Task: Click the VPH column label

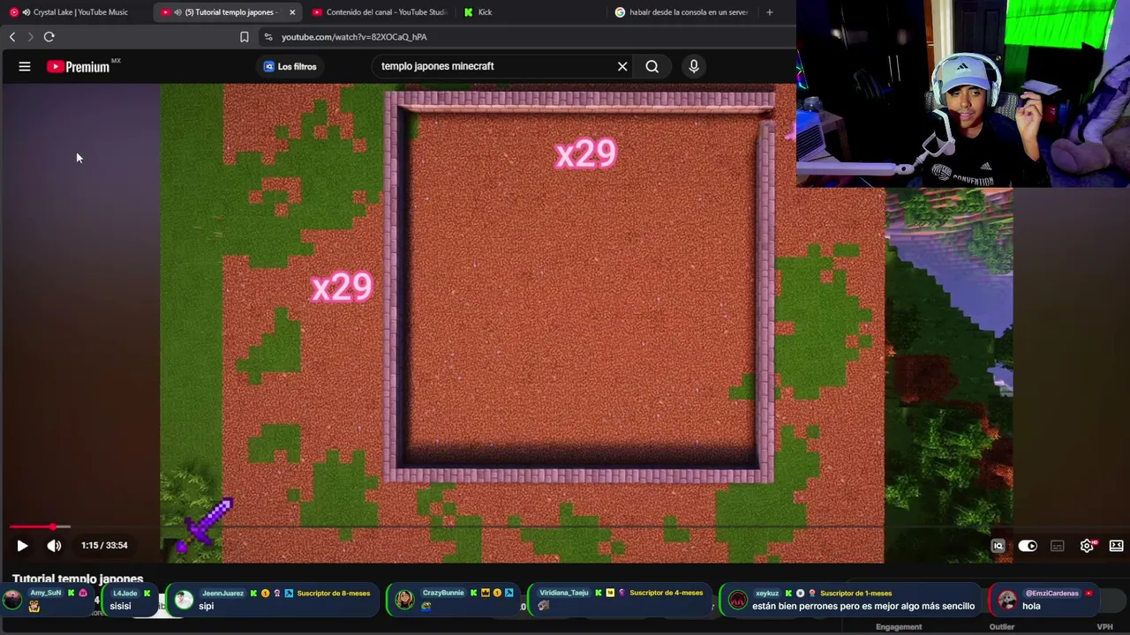Action: tap(1104, 627)
